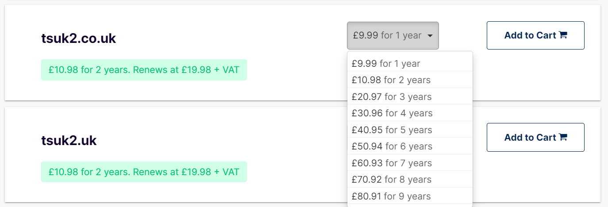Add tsuk2.uk to cart
This screenshot has height=207, width=608.
(x=535, y=138)
